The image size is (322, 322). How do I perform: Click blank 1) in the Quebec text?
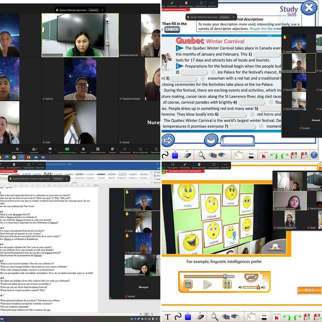click(x=267, y=55)
